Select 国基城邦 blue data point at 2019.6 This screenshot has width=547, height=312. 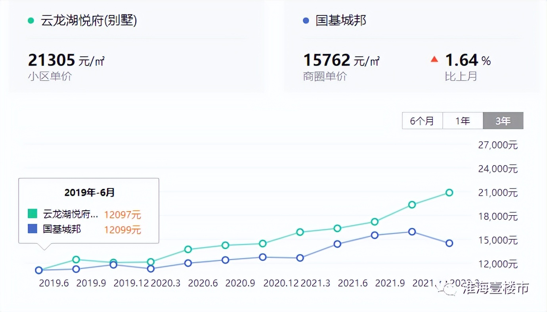39,270
